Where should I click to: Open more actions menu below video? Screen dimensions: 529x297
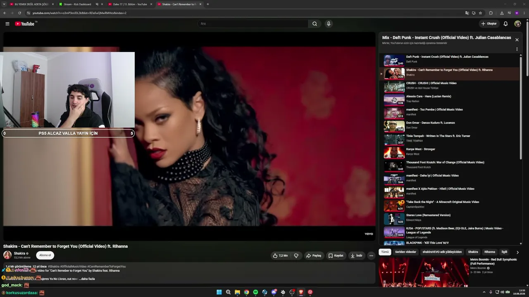click(371, 256)
